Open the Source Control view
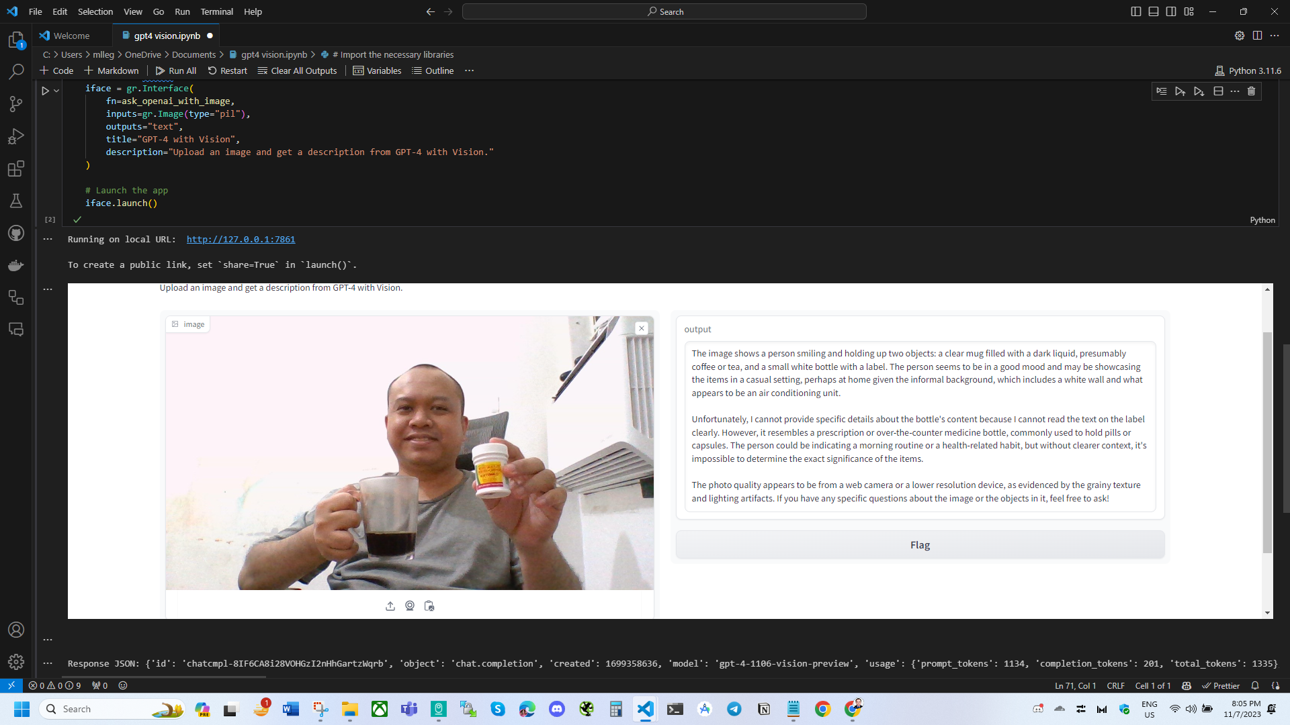1290x725 pixels. (x=16, y=103)
